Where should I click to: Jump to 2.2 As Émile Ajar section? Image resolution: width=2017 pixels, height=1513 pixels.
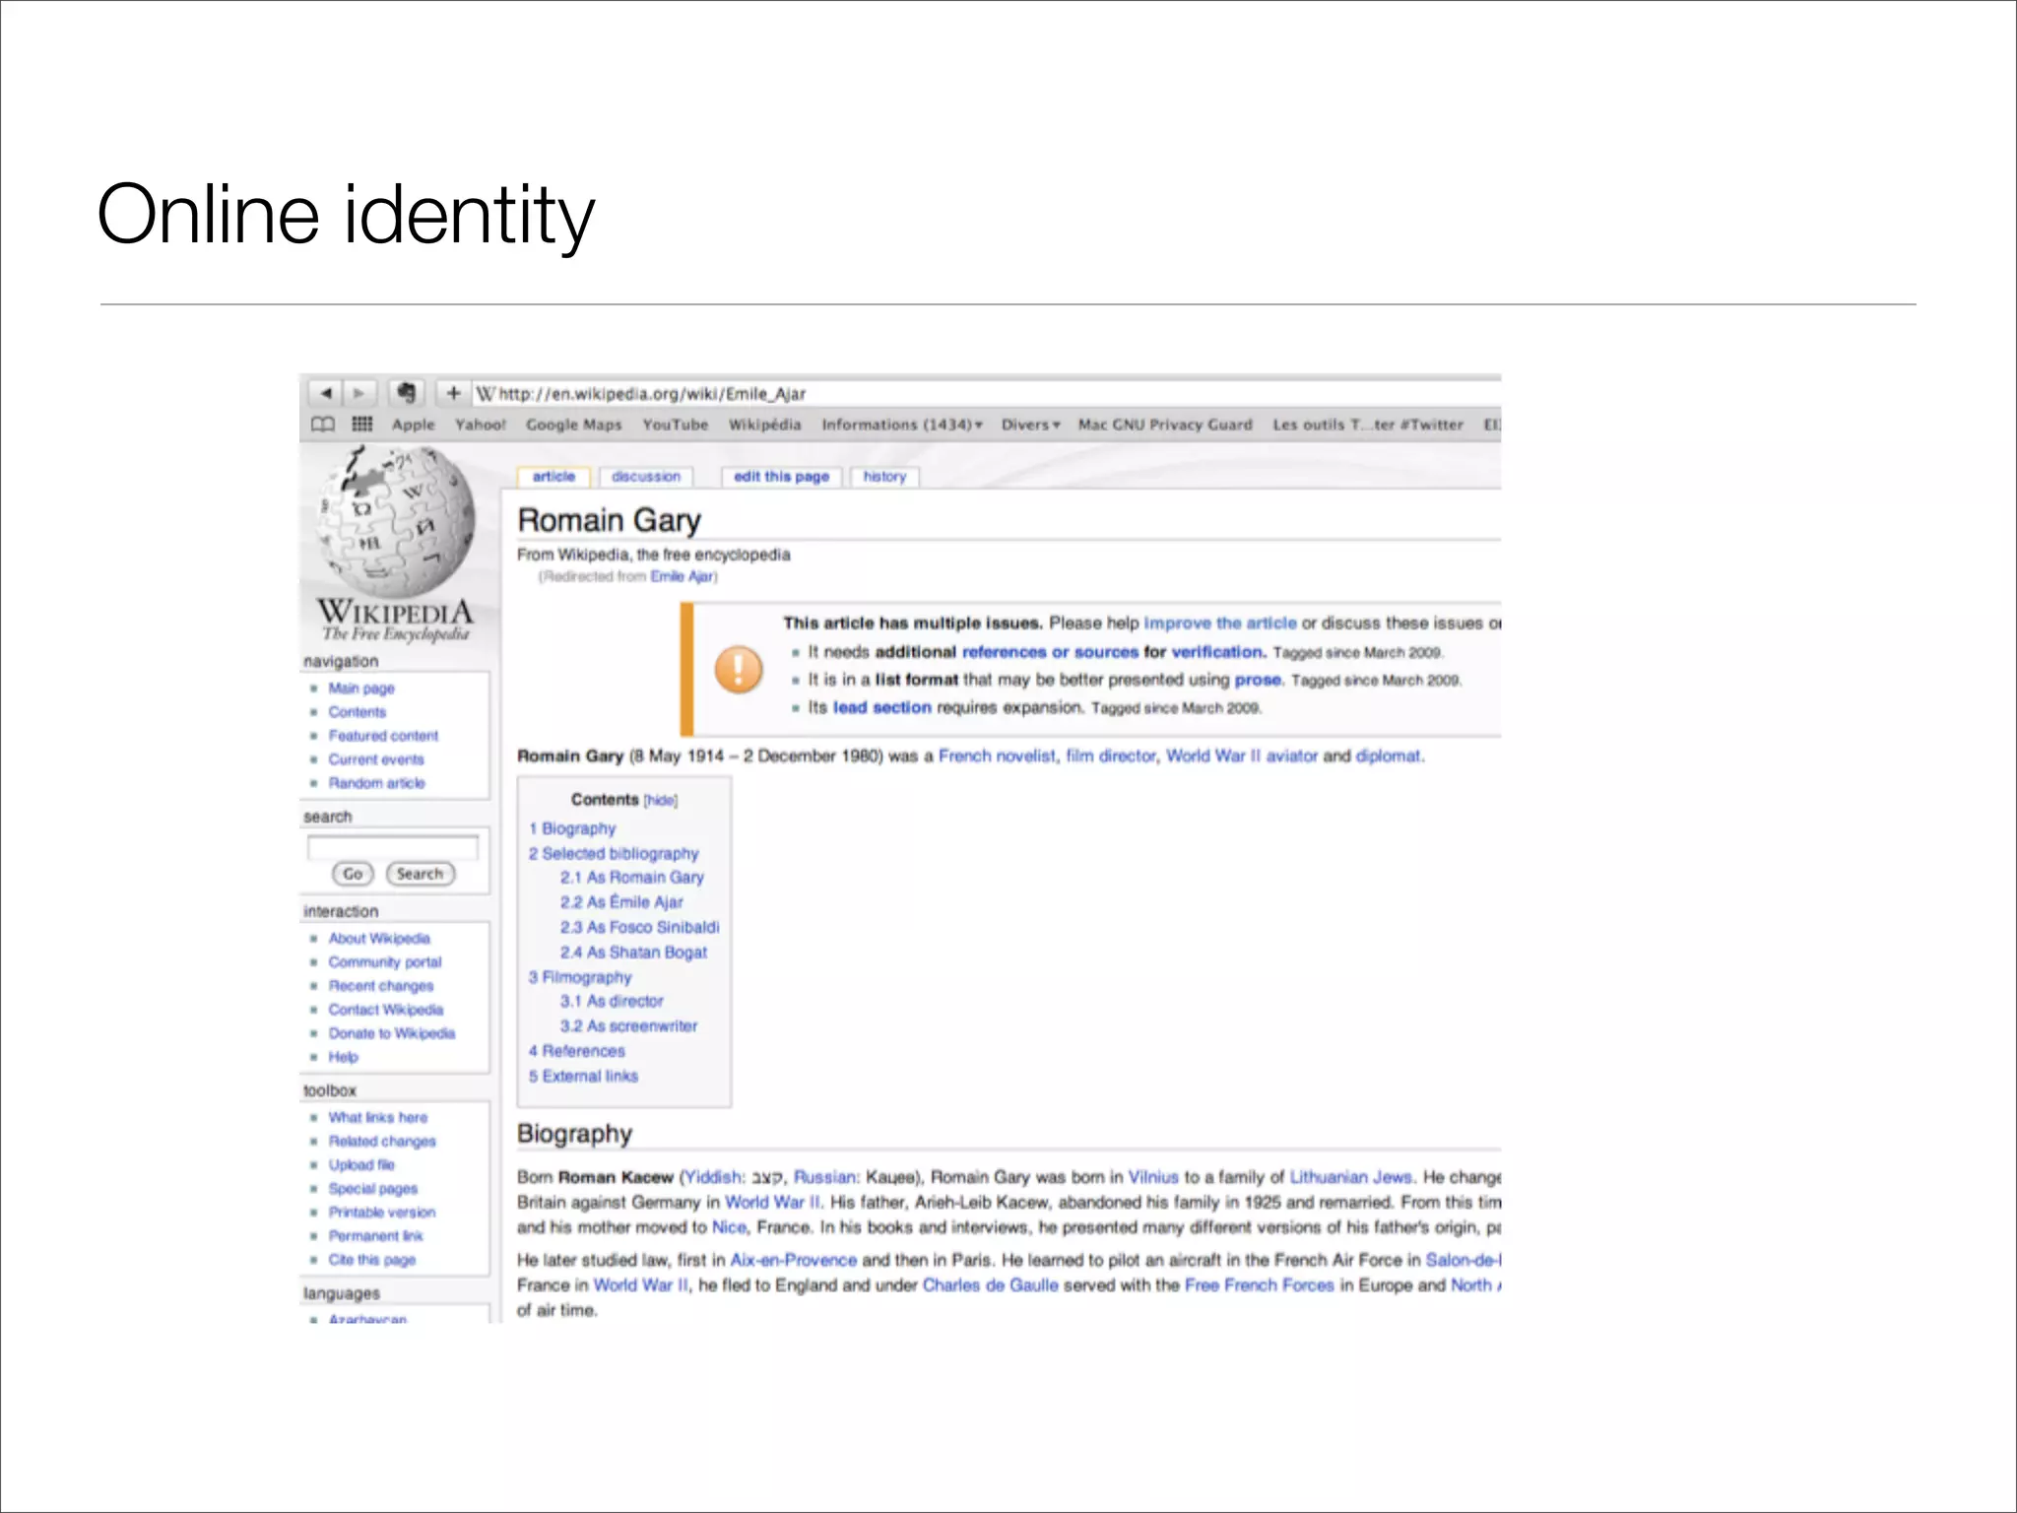tap(621, 902)
